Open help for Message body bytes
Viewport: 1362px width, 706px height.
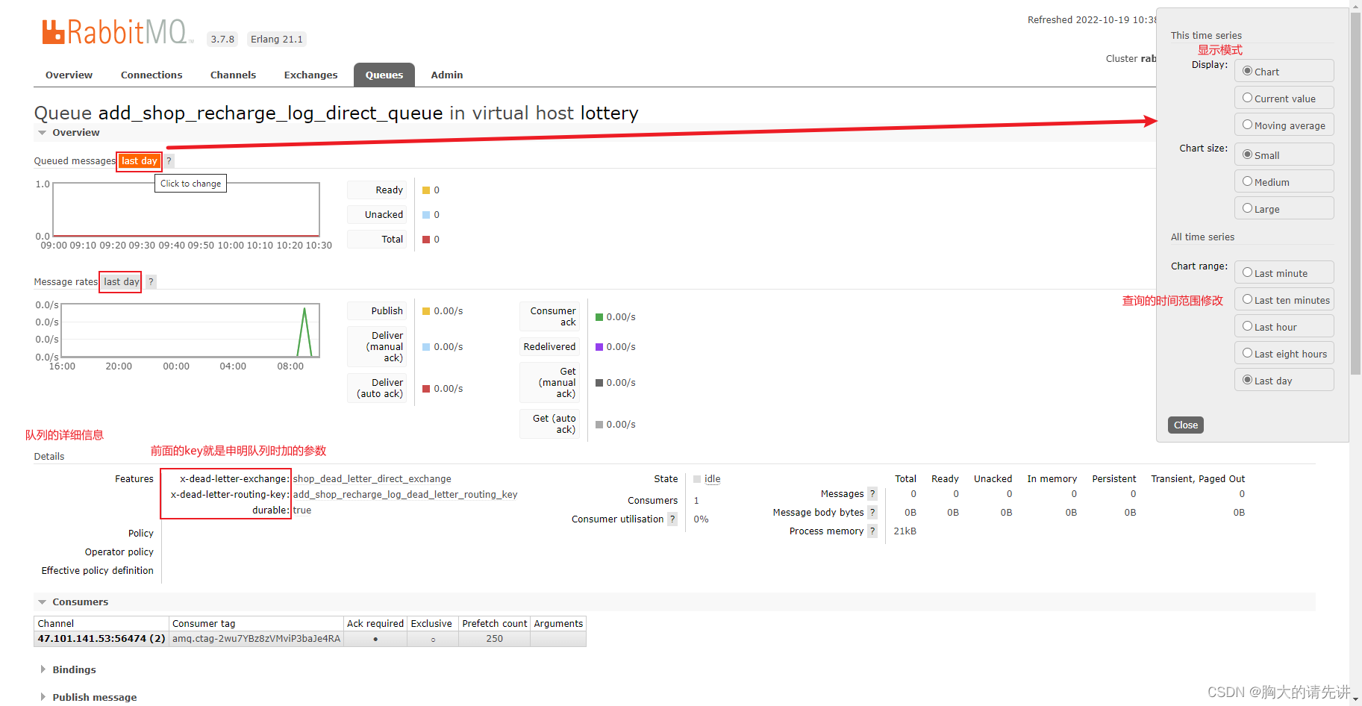pos(872,512)
